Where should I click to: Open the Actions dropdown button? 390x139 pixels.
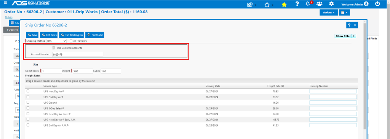point(329,12)
